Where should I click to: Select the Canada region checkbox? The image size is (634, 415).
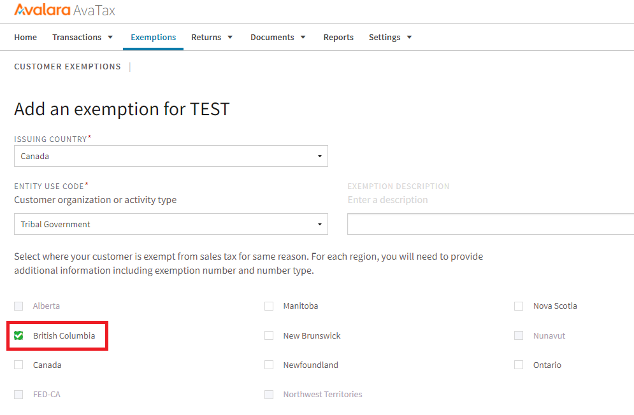pyautogui.click(x=18, y=365)
